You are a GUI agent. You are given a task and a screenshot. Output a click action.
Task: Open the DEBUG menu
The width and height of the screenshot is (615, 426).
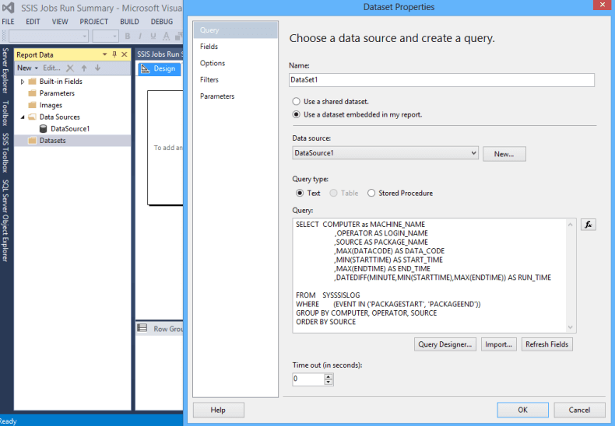click(x=162, y=22)
